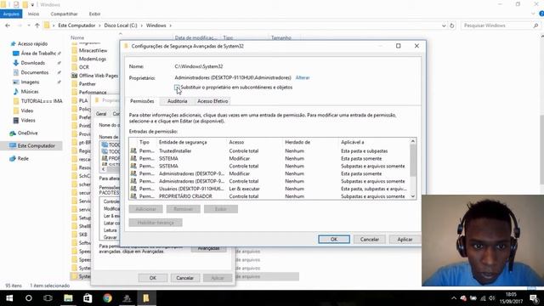Open the Início ribbon tab

pos(33,14)
